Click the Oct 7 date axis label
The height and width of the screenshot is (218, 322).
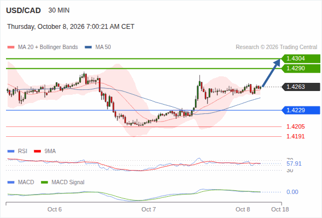tap(148, 209)
